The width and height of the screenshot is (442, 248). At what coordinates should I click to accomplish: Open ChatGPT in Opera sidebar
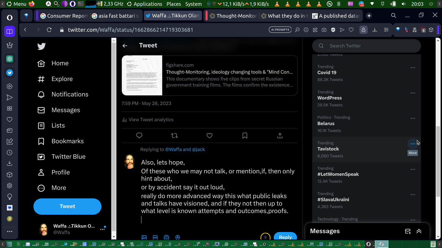[10, 59]
